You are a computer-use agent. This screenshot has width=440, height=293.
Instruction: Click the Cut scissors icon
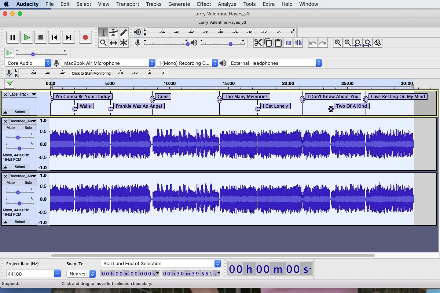coord(258,43)
